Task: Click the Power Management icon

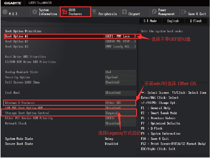Action: pyautogui.click(x=154, y=12)
